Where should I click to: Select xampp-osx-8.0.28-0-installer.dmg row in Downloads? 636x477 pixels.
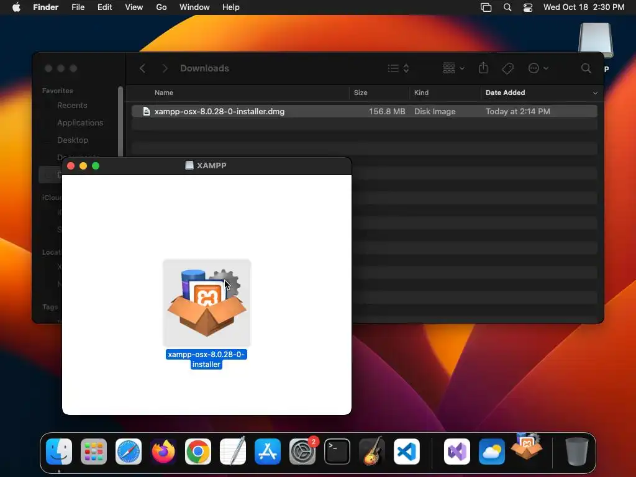coord(364,111)
